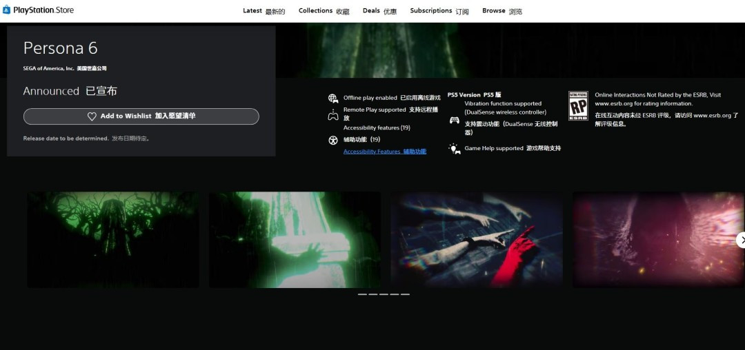Open the PlayStation Store logo home link
The height and width of the screenshot is (350, 745).
coord(38,10)
